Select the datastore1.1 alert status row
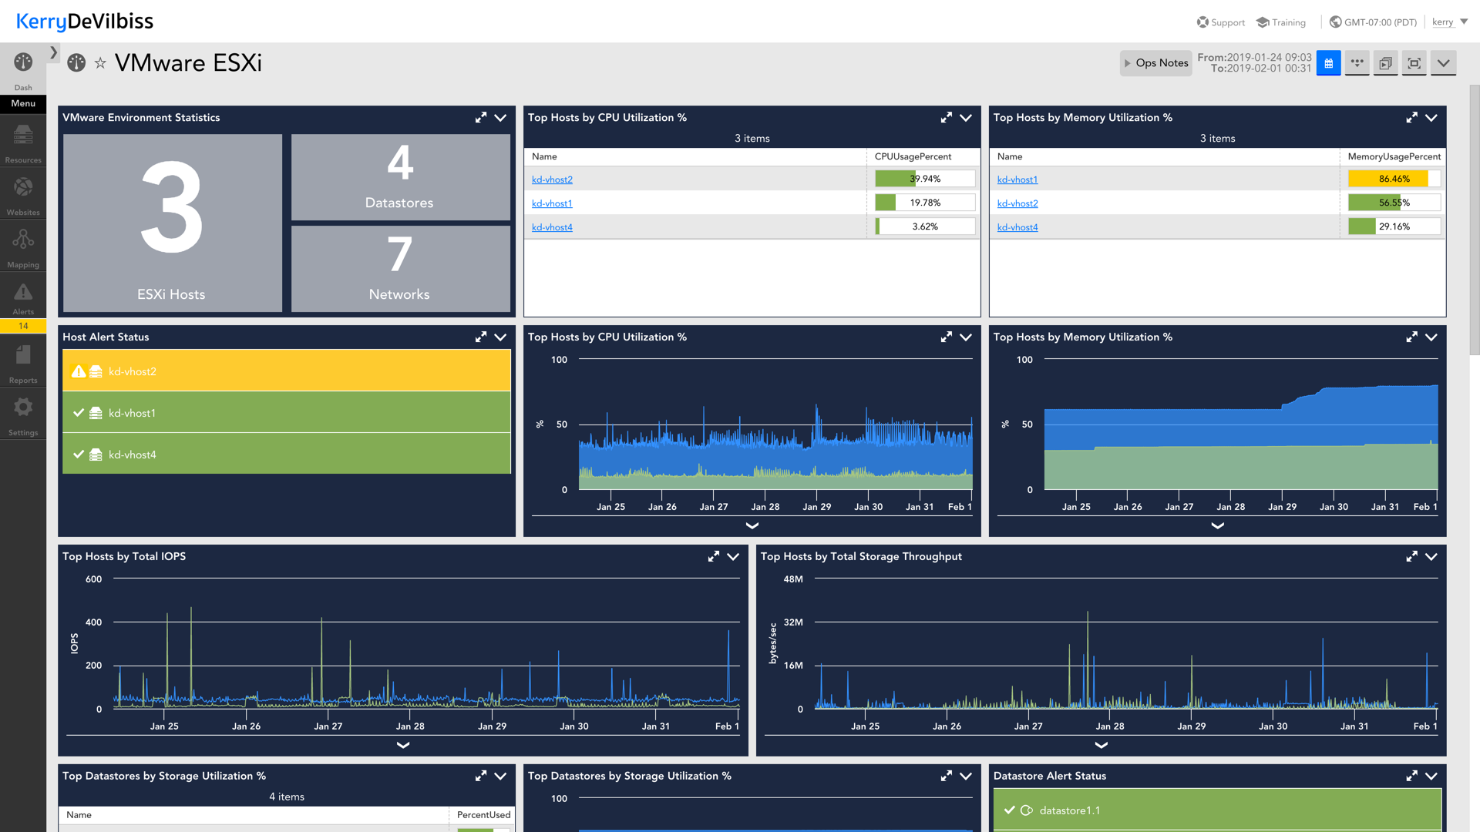This screenshot has width=1480, height=832. [1217, 810]
